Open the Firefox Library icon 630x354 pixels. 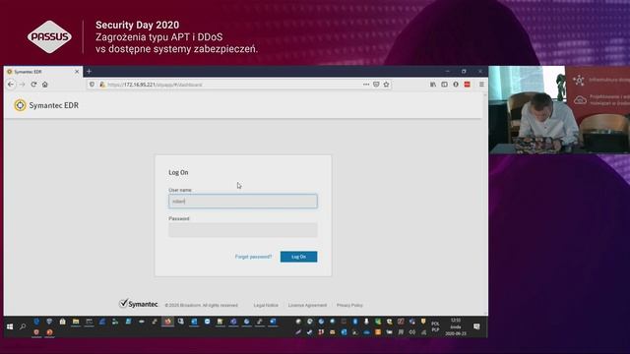(433, 85)
